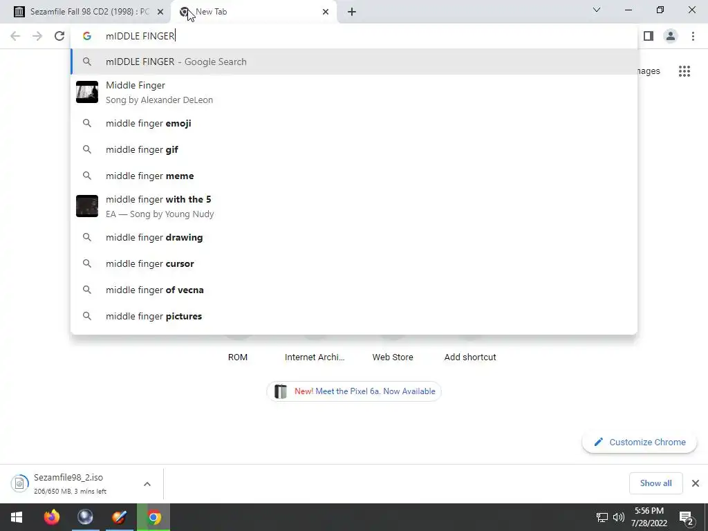Expand the Sezamfile98_2.iso download options arrow
708x531 pixels.
coord(147,484)
